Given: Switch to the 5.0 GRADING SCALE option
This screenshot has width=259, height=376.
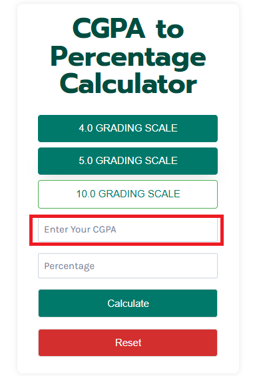Looking at the screenshot, I should pyautogui.click(x=128, y=161).
